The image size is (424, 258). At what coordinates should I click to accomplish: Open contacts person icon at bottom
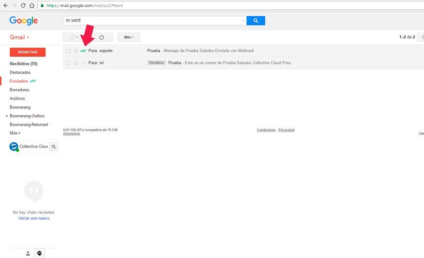28,254
